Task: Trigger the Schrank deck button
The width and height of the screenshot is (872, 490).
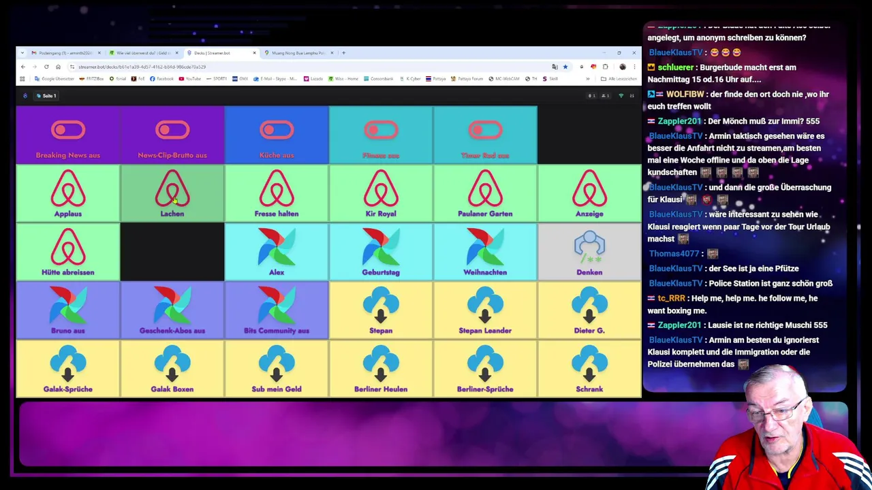Action: tap(589, 370)
